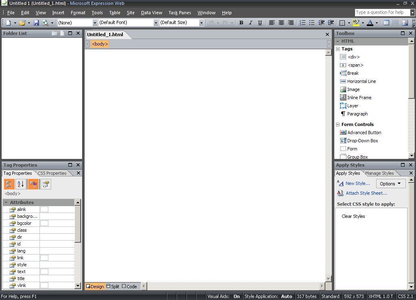Click the Preview in Browser icon
Viewport: 416px width, 300px height.
(46, 23)
